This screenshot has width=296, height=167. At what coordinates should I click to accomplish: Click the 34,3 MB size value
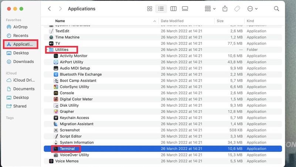(x=235, y=143)
